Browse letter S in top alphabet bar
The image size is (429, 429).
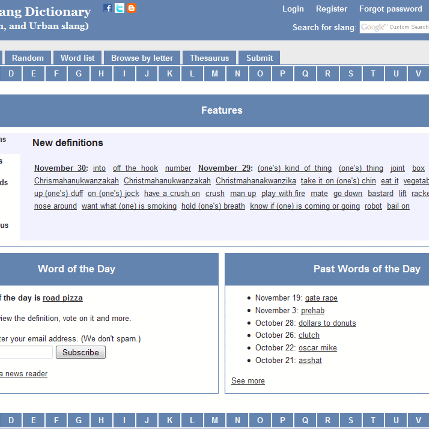pos(351,73)
